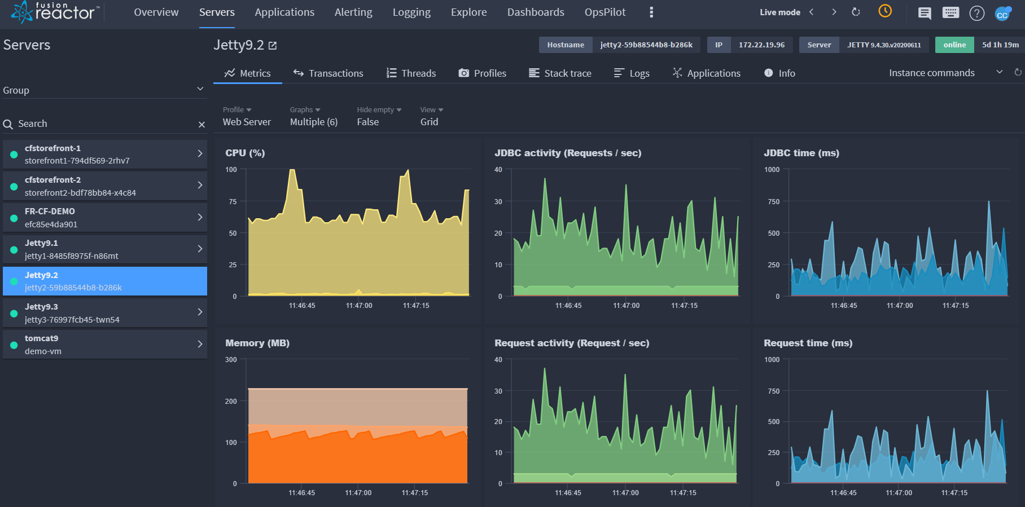Click the Profiles camera icon

[x=464, y=73]
